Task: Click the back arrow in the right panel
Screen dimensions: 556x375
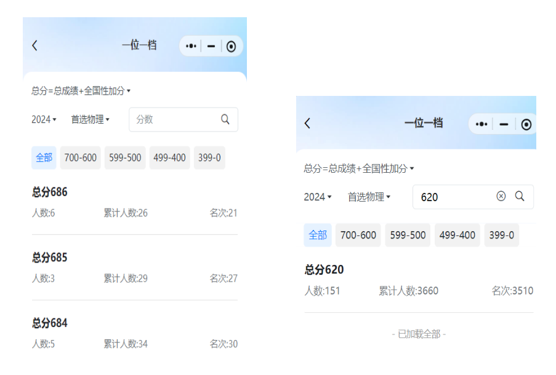Action: pyautogui.click(x=307, y=123)
